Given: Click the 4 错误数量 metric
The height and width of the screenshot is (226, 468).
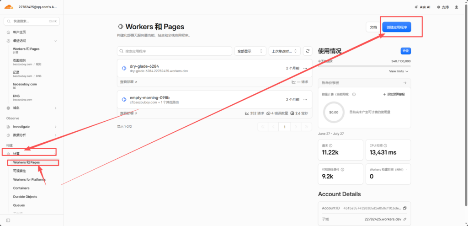Looking at the screenshot, I should [277, 113].
